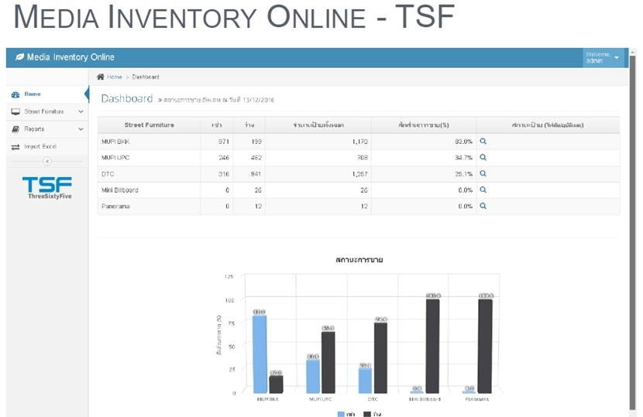Click the Panorama row label
The width and height of the screenshot is (643, 417).
(x=115, y=207)
